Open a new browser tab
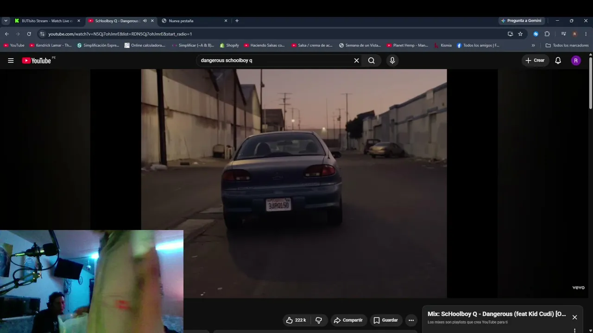 coord(237,21)
